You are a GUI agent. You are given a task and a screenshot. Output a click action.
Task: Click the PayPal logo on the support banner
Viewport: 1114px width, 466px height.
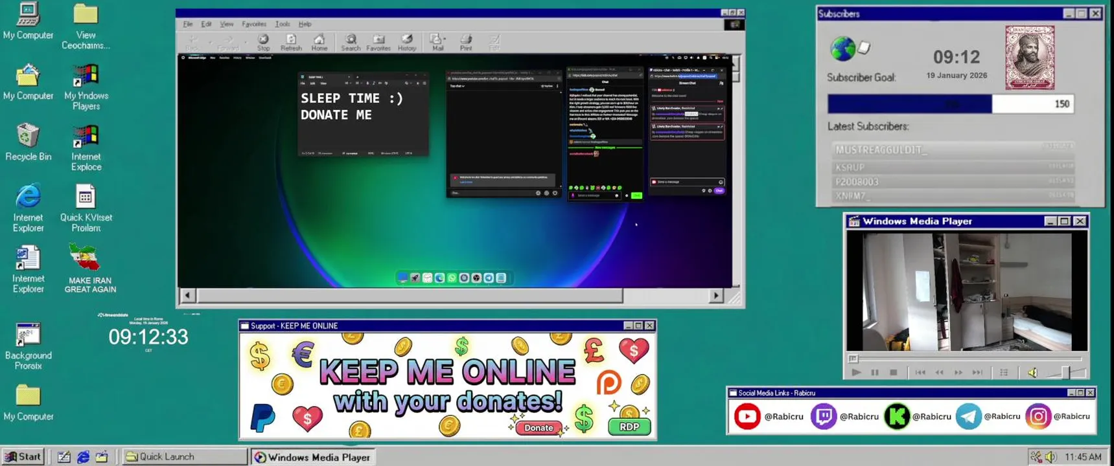pyautogui.click(x=262, y=417)
